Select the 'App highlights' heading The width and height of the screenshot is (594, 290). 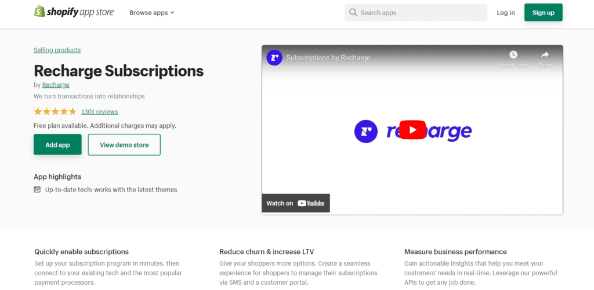(57, 177)
